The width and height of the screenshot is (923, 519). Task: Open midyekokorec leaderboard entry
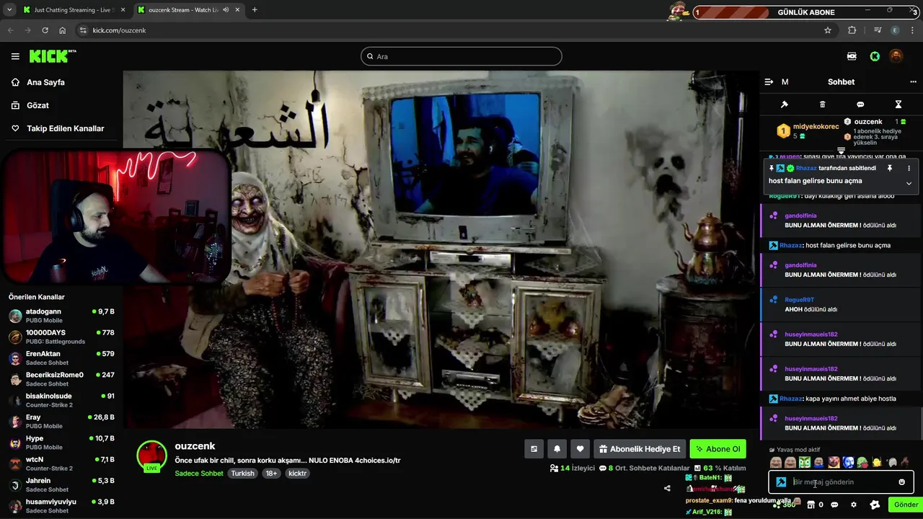(807, 130)
